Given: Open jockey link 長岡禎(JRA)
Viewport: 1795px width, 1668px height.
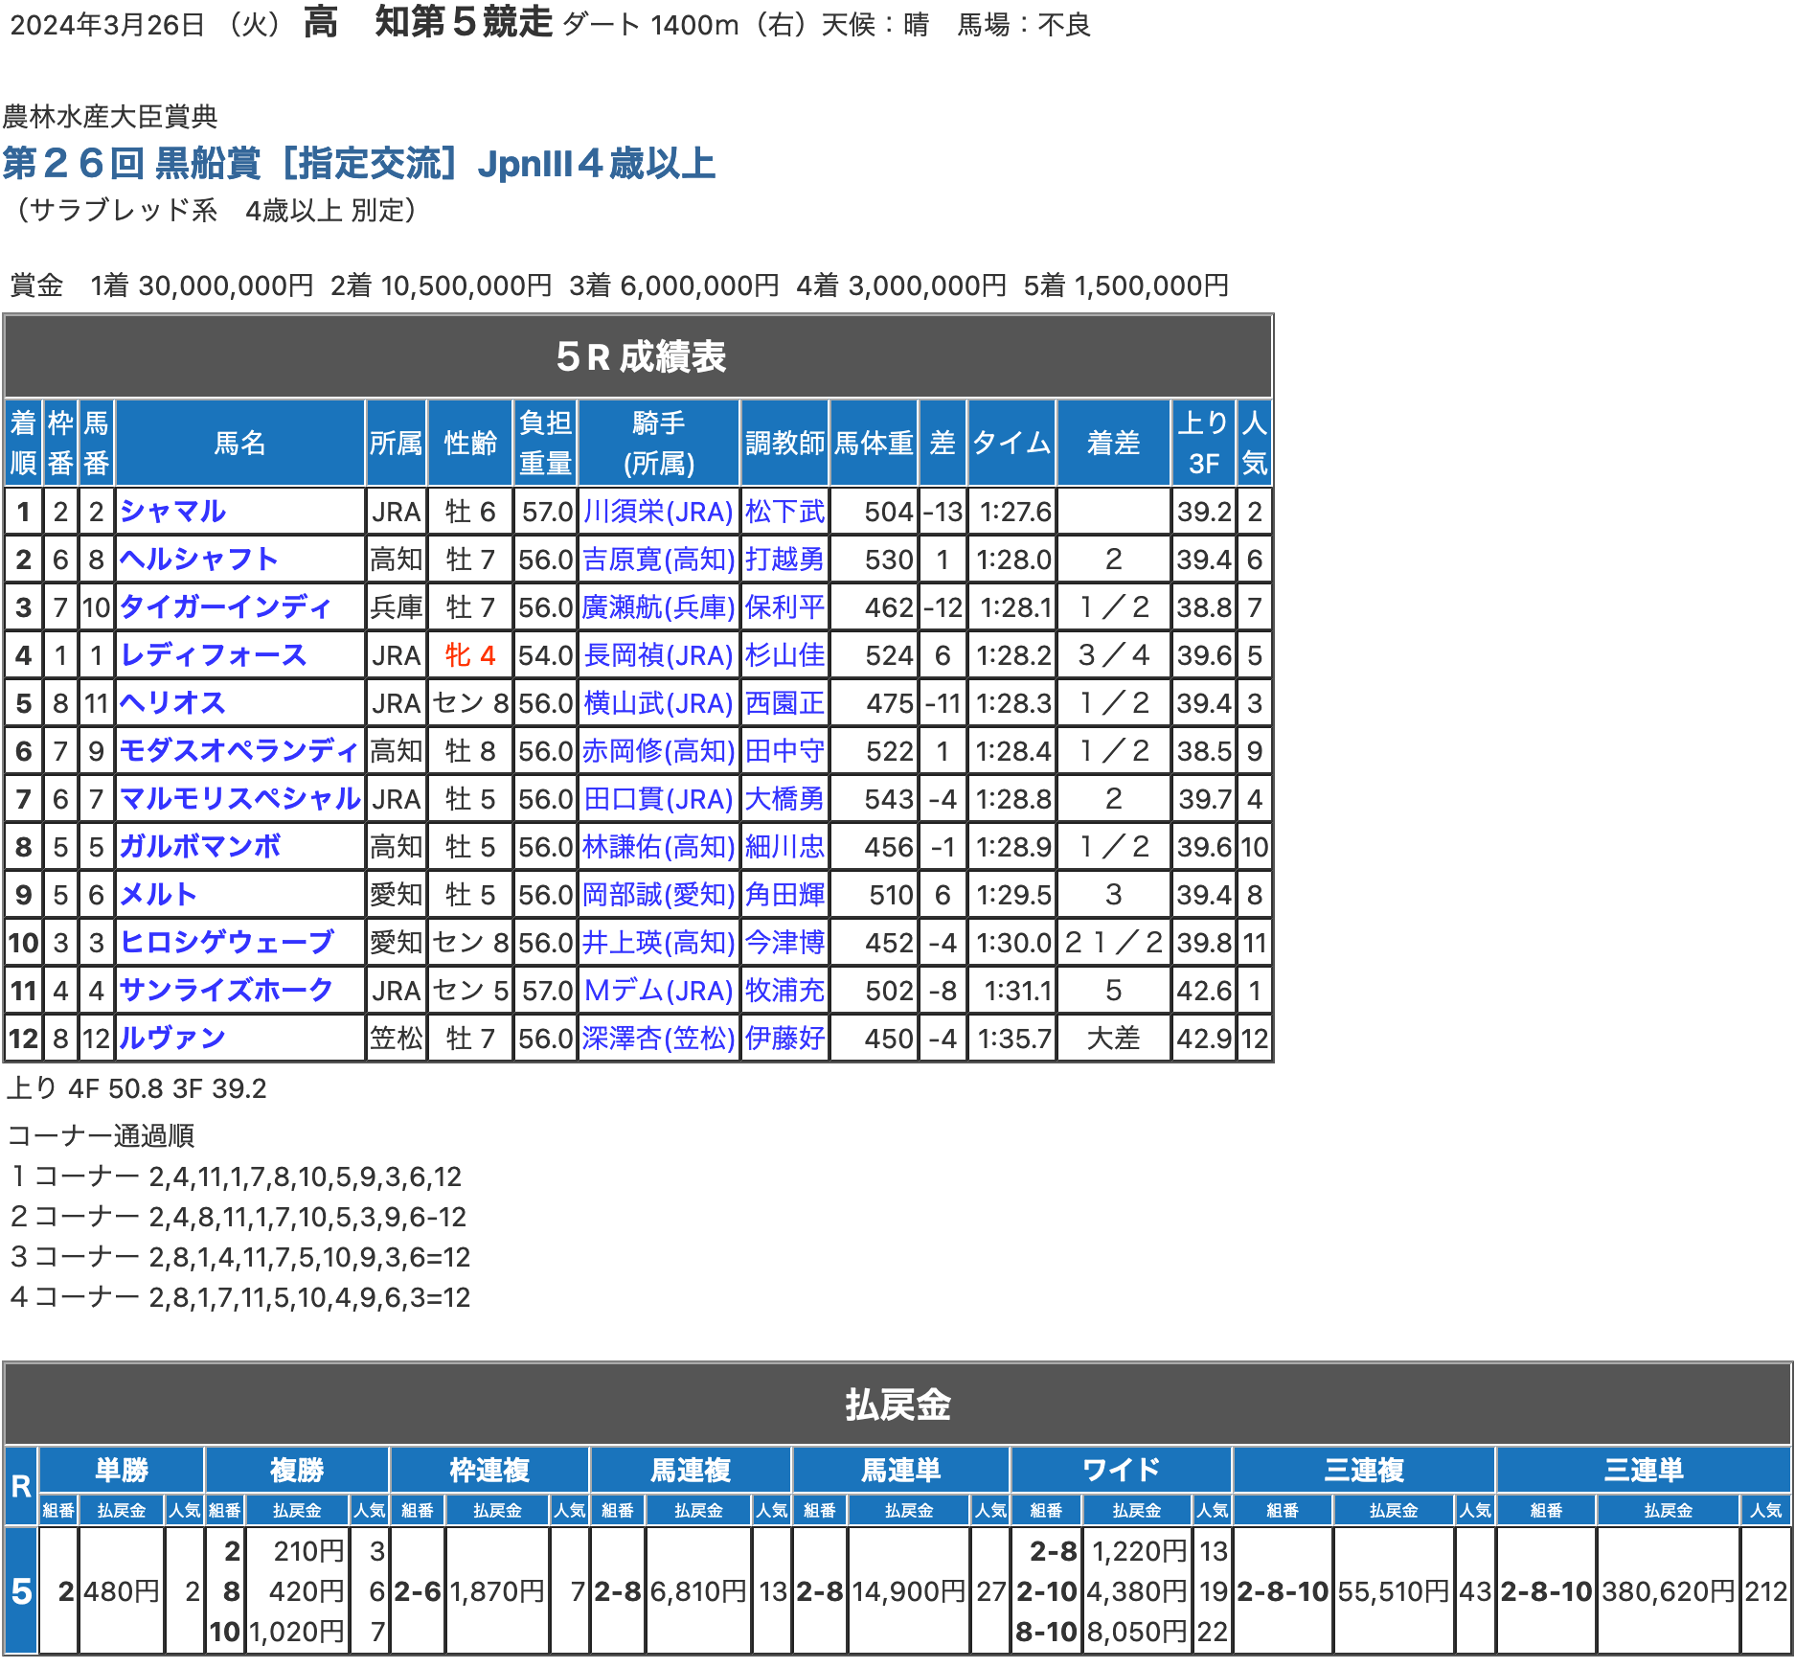Looking at the screenshot, I should click(x=658, y=655).
